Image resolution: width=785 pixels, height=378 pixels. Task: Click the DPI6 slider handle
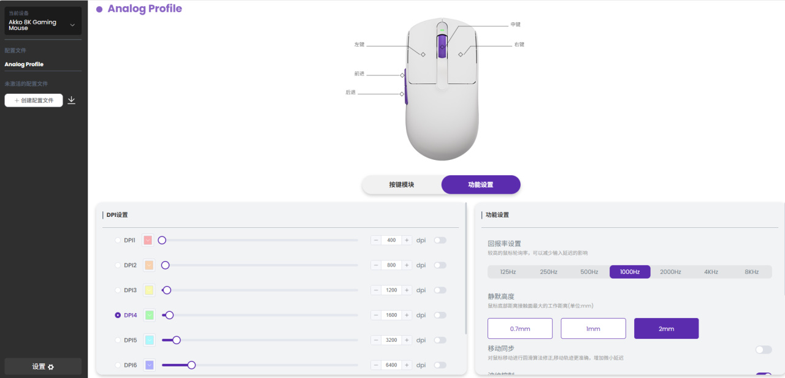tap(191, 365)
